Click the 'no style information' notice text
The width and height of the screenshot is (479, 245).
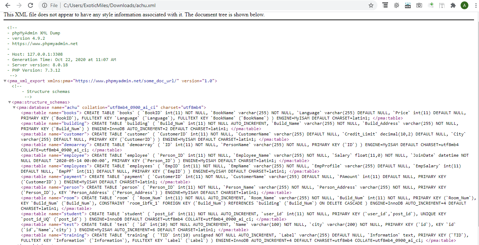(134, 15)
